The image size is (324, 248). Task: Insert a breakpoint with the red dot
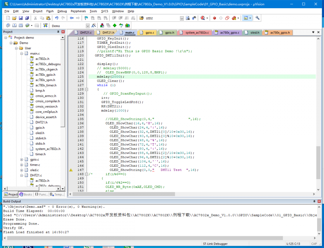tap(214, 18)
